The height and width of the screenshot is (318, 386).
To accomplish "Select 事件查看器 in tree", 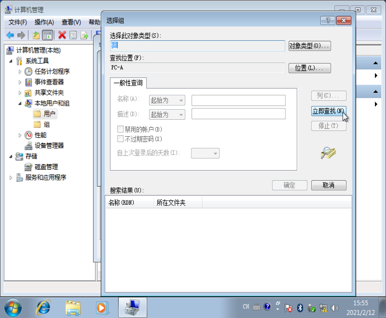I will point(49,82).
